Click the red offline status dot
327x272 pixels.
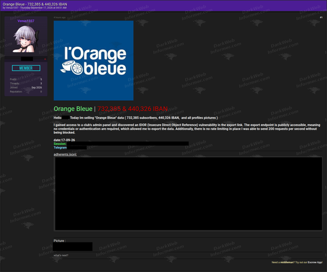click(45, 59)
